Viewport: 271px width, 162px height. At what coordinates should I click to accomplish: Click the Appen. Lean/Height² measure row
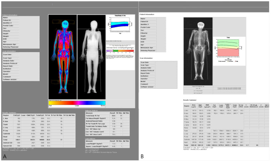click(x=107, y=146)
